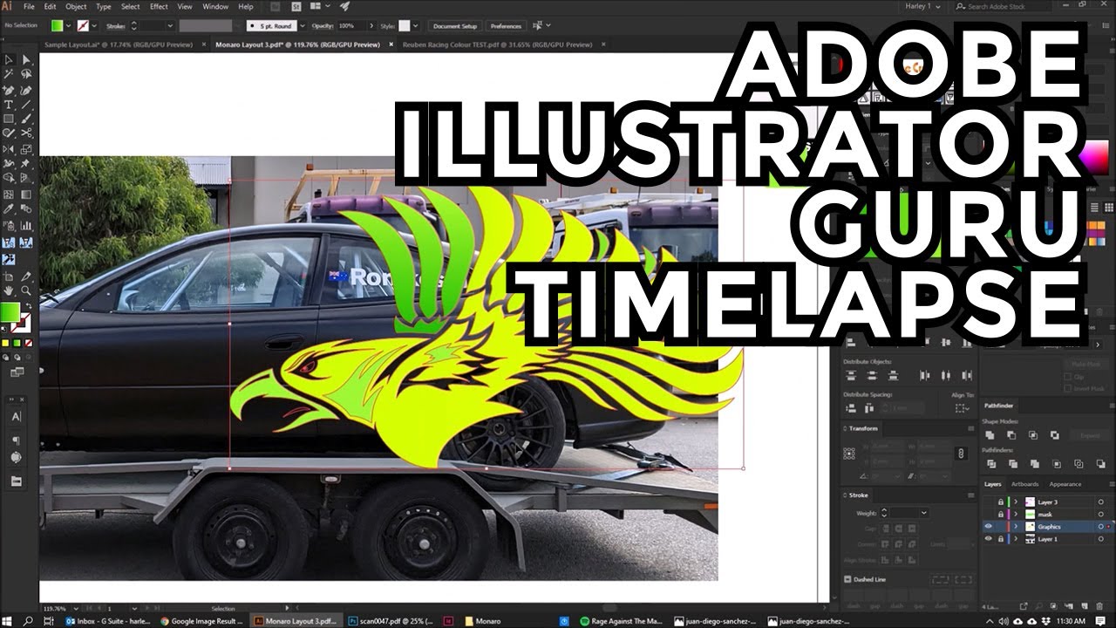Expand the Graphics layer
1116x628 pixels.
tap(1016, 527)
